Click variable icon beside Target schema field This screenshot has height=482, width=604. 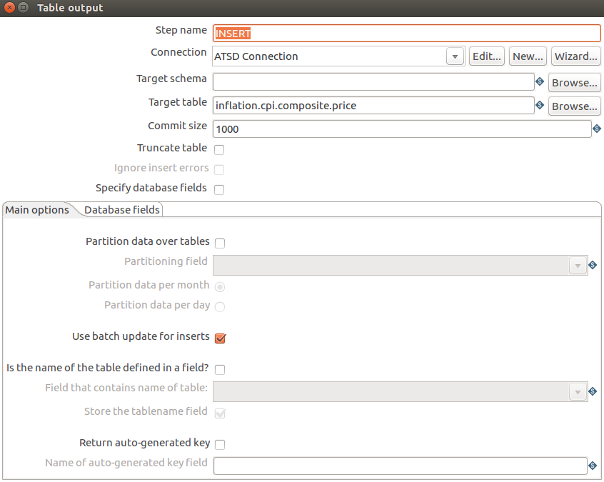[540, 81]
